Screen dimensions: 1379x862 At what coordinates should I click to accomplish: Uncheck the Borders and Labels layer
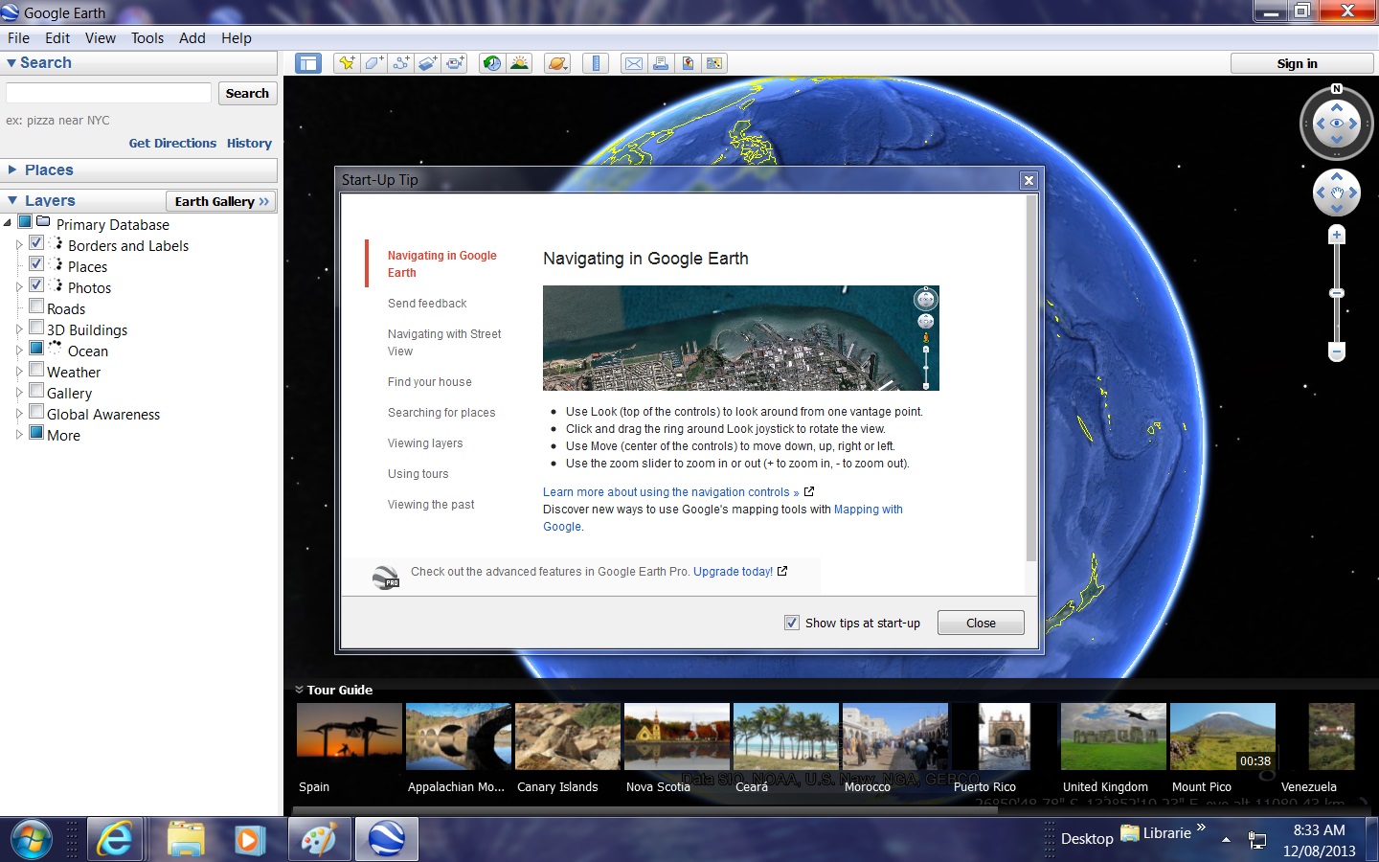point(36,243)
